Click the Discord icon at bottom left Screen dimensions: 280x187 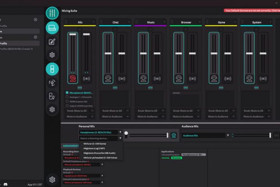(6, 184)
